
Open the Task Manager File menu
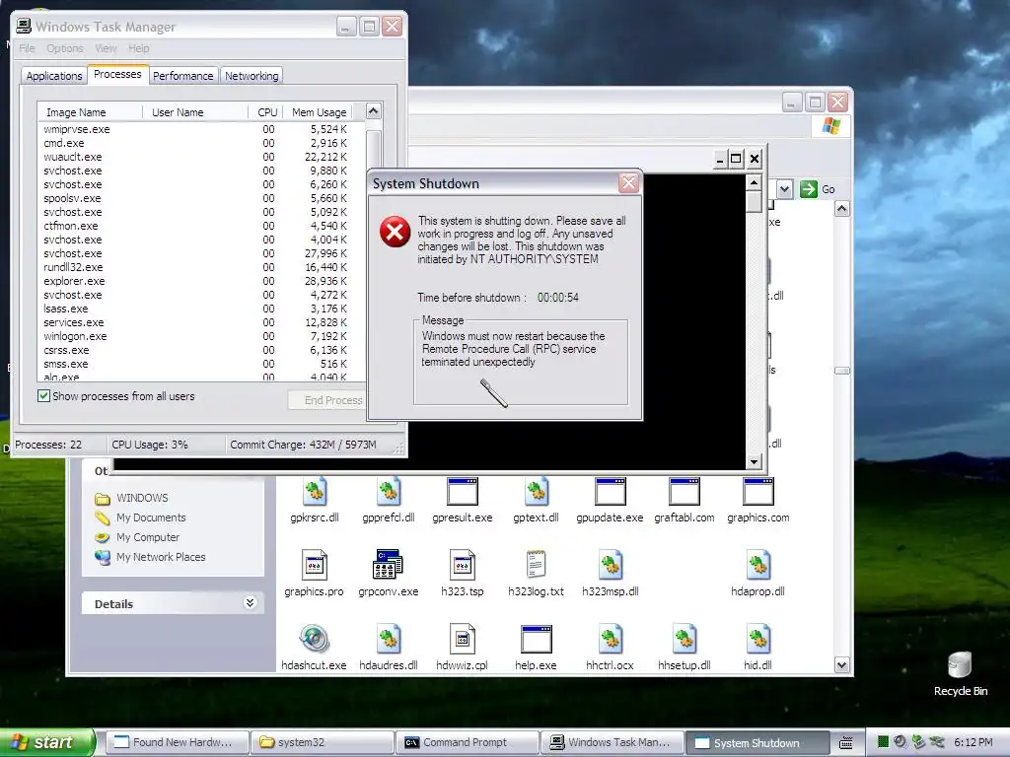click(x=27, y=48)
